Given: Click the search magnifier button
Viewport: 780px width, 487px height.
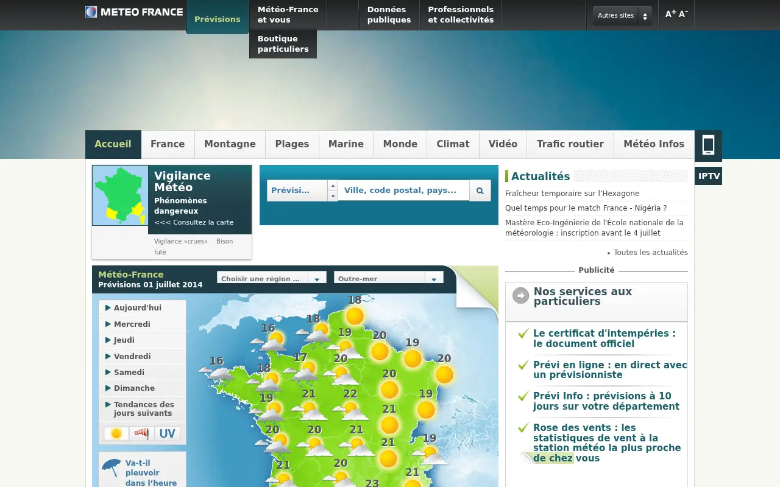Looking at the screenshot, I should pos(480,191).
